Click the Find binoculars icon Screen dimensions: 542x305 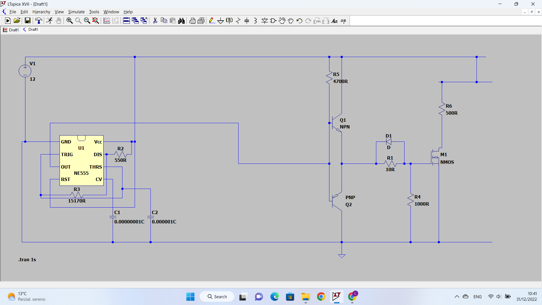pos(182,21)
